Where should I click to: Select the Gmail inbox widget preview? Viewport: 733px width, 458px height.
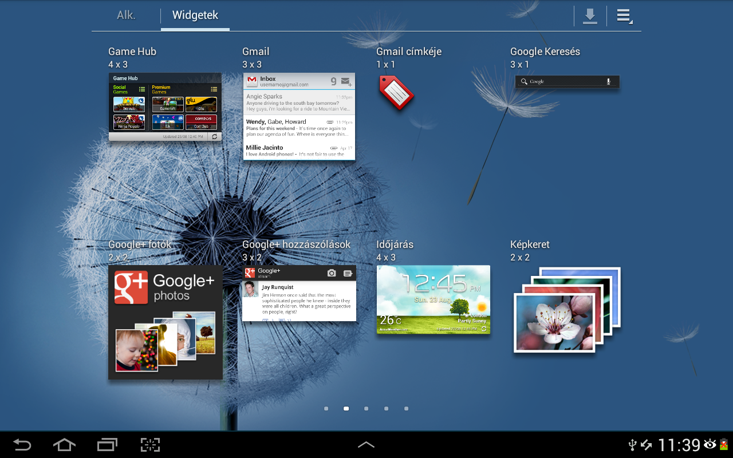pyautogui.click(x=299, y=117)
